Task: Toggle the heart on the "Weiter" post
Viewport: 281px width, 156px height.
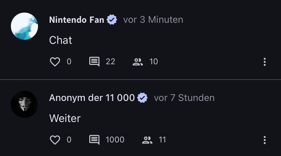Action: (55, 140)
